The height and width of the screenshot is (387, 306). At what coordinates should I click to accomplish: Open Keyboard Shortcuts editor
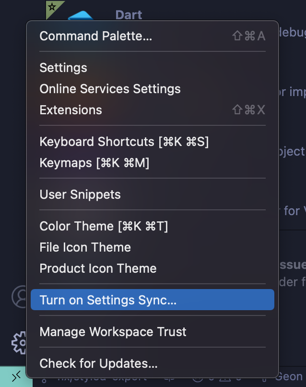153,142
